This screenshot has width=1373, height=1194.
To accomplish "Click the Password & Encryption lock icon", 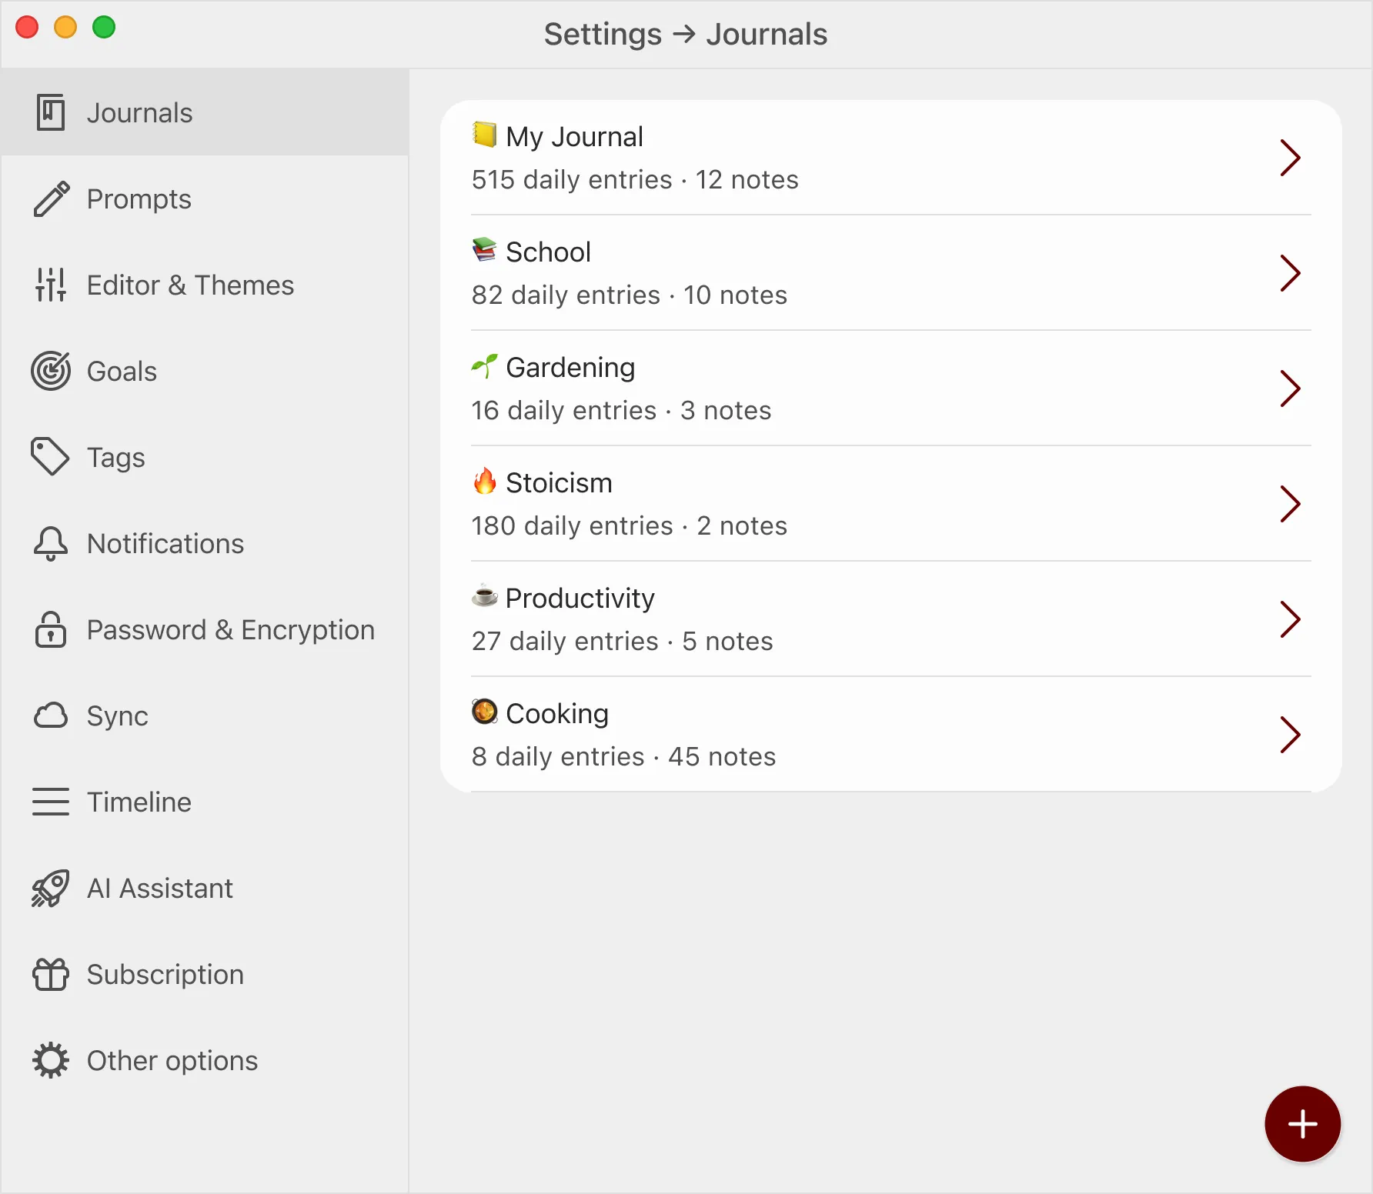I will point(51,629).
